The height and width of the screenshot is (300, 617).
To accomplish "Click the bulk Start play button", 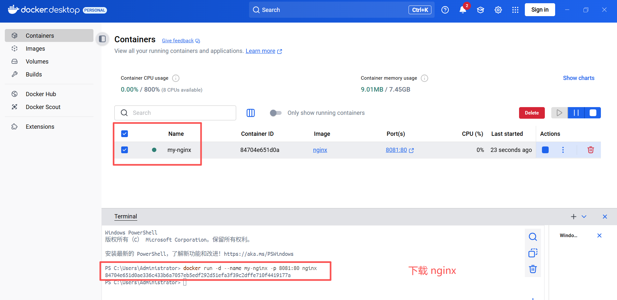I will point(559,113).
